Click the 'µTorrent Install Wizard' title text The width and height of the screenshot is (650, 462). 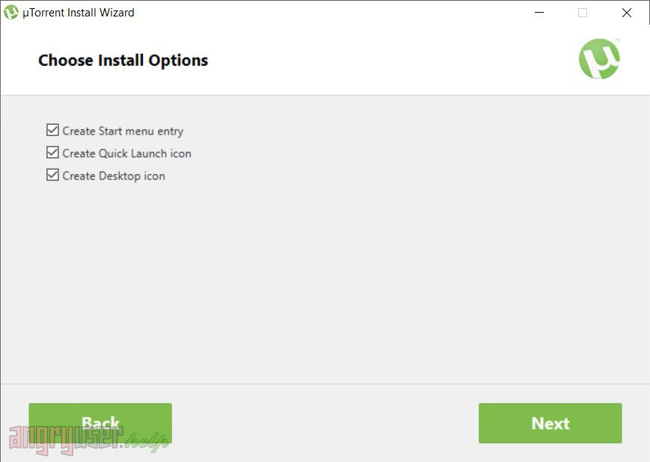tap(79, 13)
